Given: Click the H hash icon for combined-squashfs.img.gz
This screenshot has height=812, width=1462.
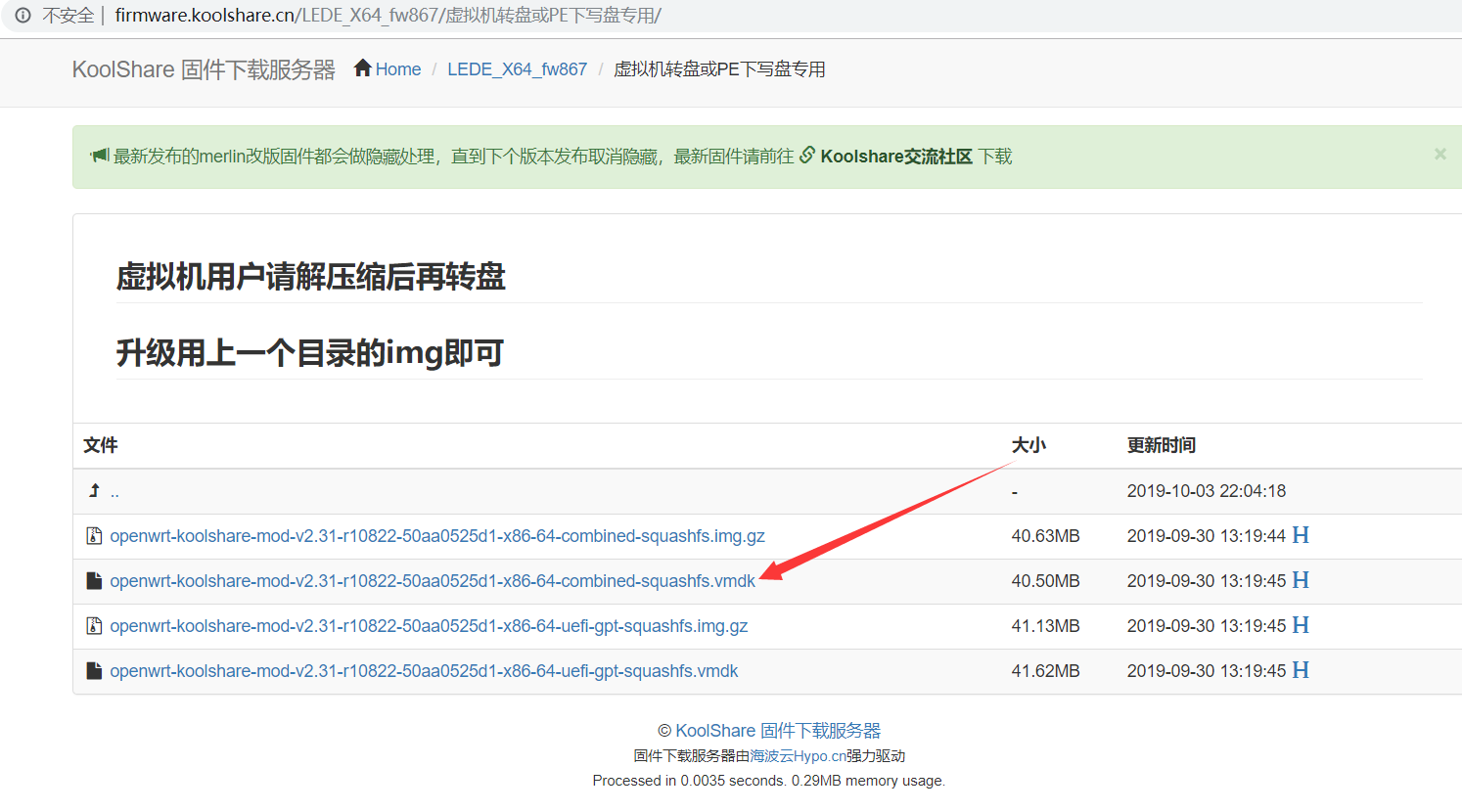Looking at the screenshot, I should pyautogui.click(x=1301, y=535).
